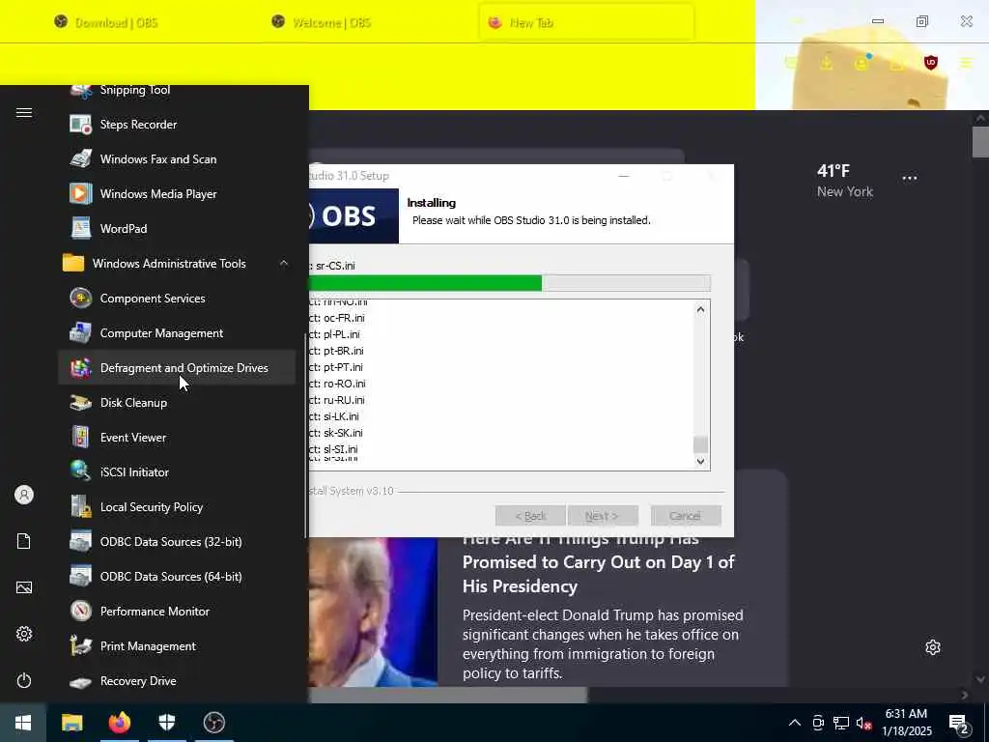The width and height of the screenshot is (989, 742).
Task: Open ODBC Data Sources (32-bit)
Action: pyautogui.click(x=177, y=541)
